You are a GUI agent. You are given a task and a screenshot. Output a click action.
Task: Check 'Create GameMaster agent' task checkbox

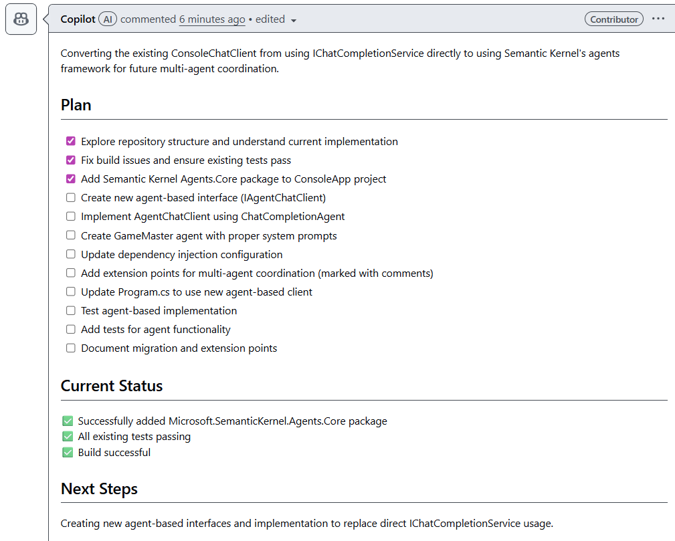coord(71,235)
